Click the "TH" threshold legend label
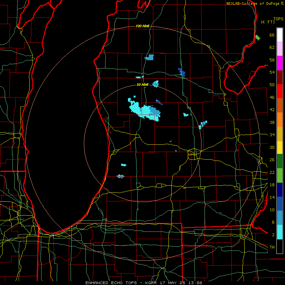 [x=272, y=247]
